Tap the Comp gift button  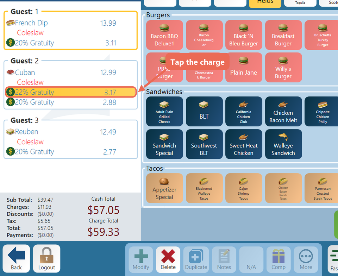pos(278,259)
